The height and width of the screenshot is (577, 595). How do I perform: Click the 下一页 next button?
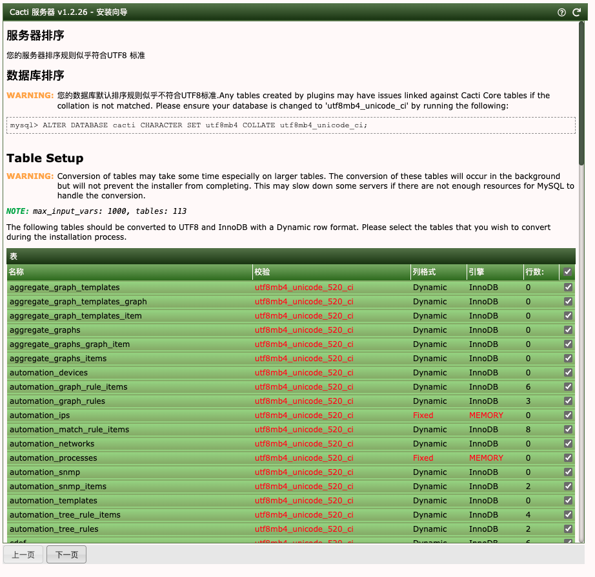[66, 554]
